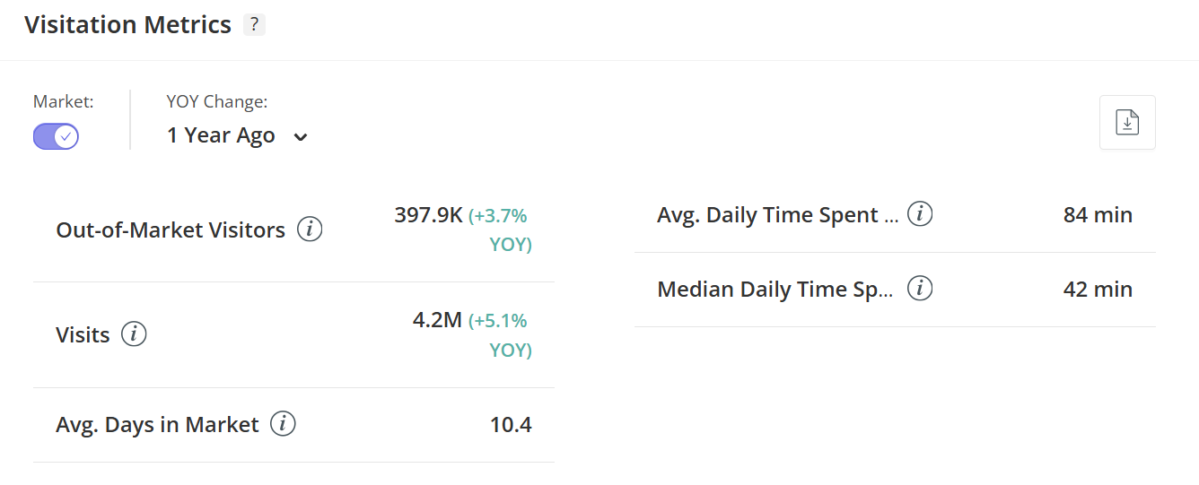Click the help question mark beside Visitation Metrics
The height and width of the screenshot is (485, 1199).
[x=254, y=25]
